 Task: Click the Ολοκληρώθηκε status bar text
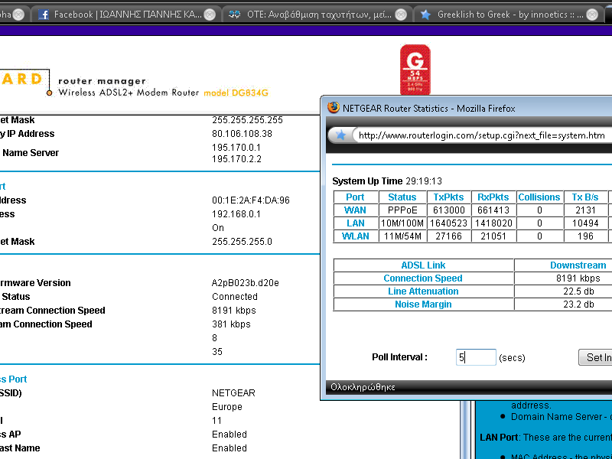click(x=363, y=387)
